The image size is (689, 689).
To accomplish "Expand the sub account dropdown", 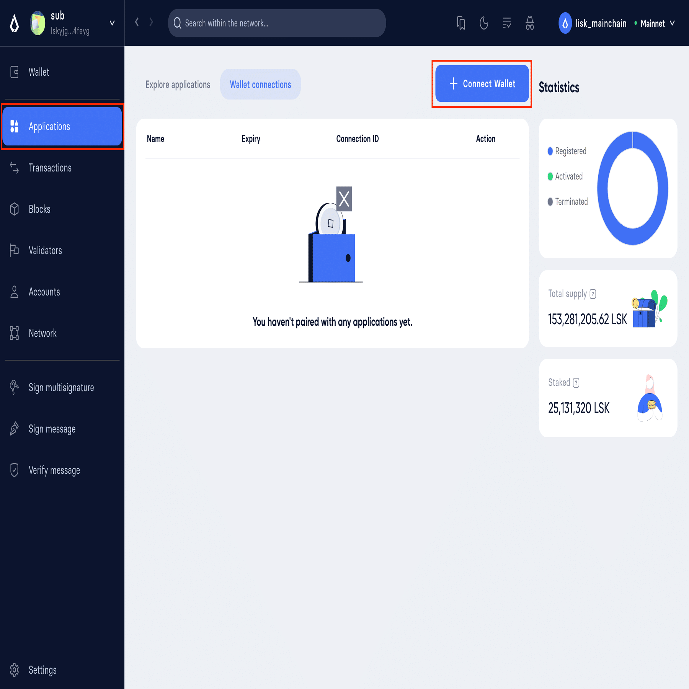I will (x=111, y=23).
